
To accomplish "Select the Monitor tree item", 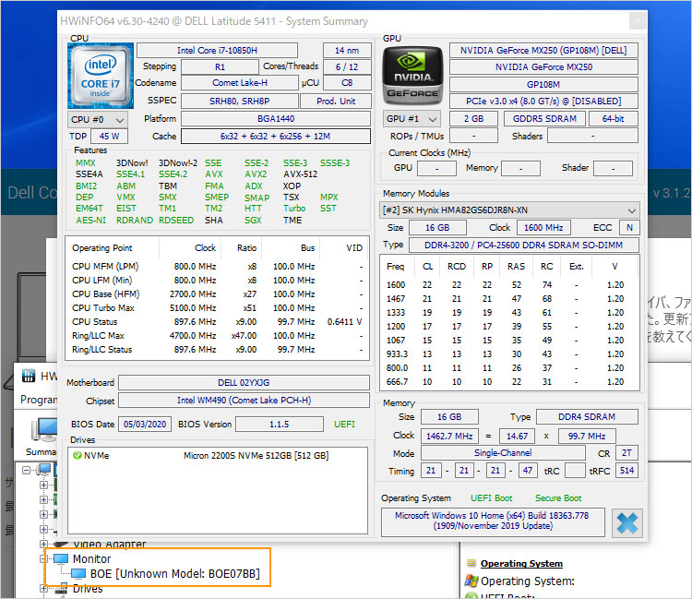I will tap(91, 558).
